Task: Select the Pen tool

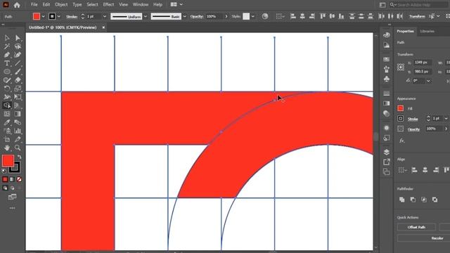Action: (x=7, y=55)
